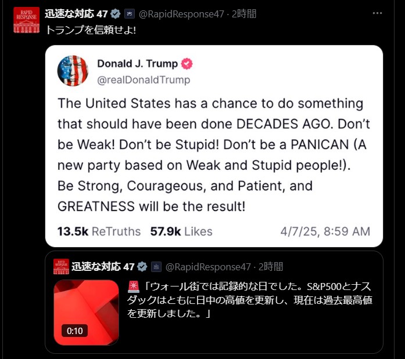The height and width of the screenshot is (359, 405).
Task: Open the small avatar in the quoted post
Action: pos(61,266)
